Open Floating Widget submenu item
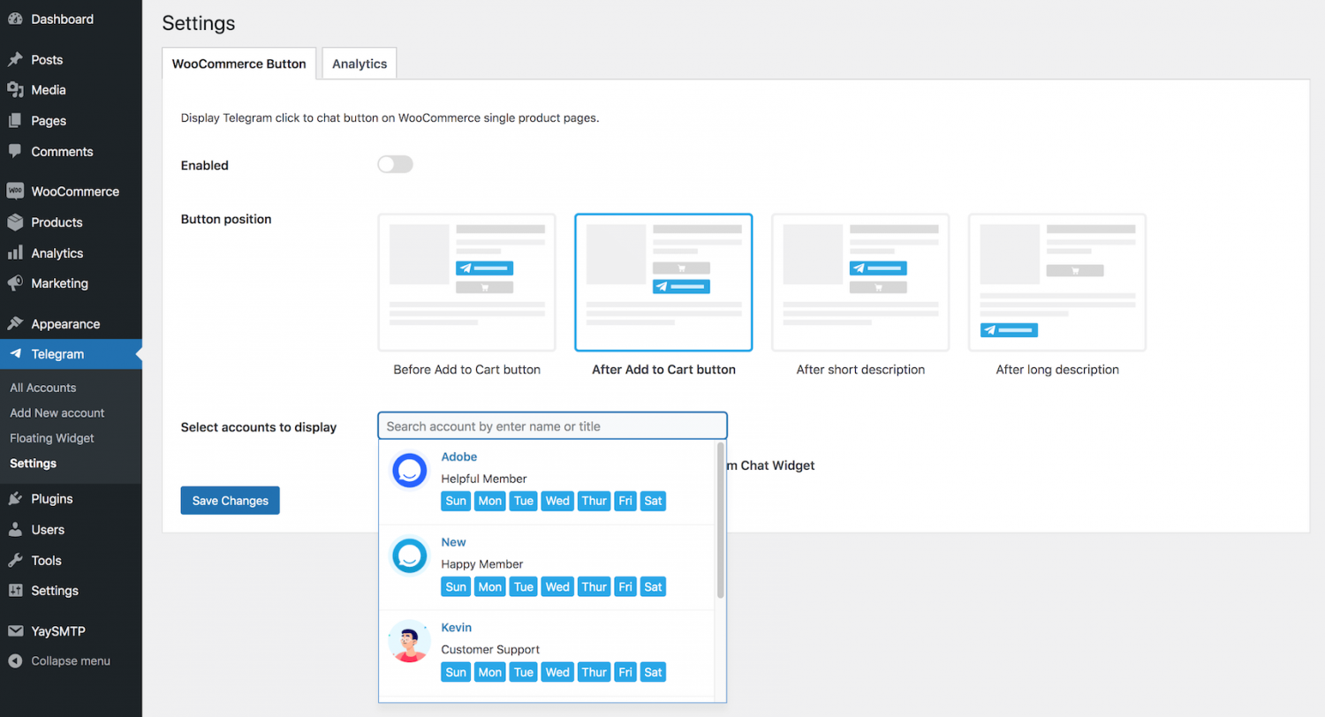 (52, 438)
